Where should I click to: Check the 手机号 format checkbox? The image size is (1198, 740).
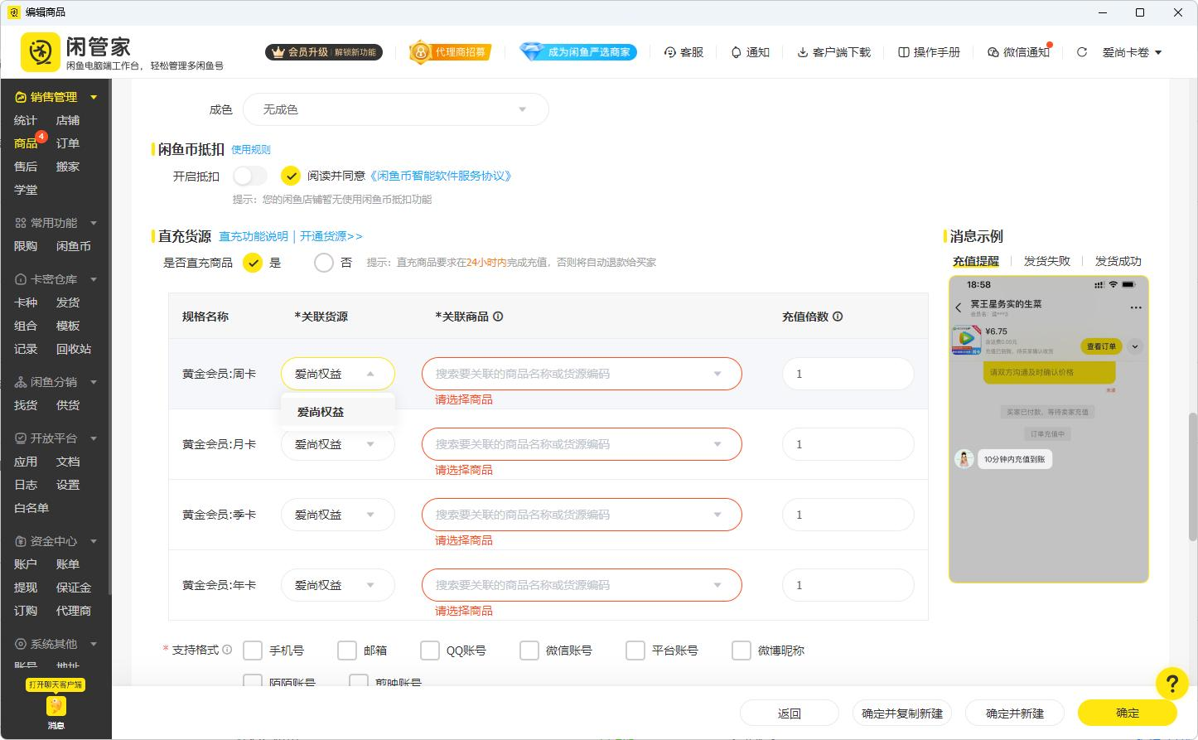[253, 651]
